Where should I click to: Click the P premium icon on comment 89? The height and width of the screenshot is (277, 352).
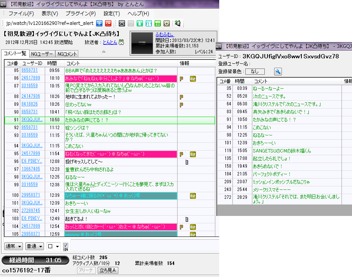point(181,105)
